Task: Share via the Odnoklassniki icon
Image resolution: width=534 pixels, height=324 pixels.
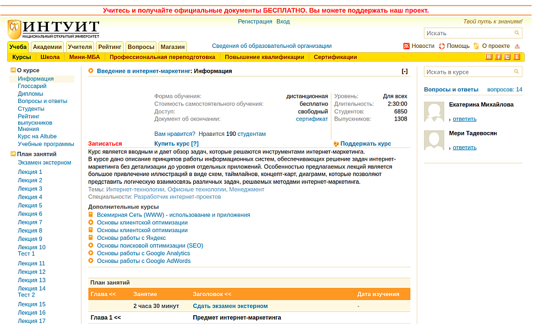Action: pyautogui.click(x=516, y=57)
